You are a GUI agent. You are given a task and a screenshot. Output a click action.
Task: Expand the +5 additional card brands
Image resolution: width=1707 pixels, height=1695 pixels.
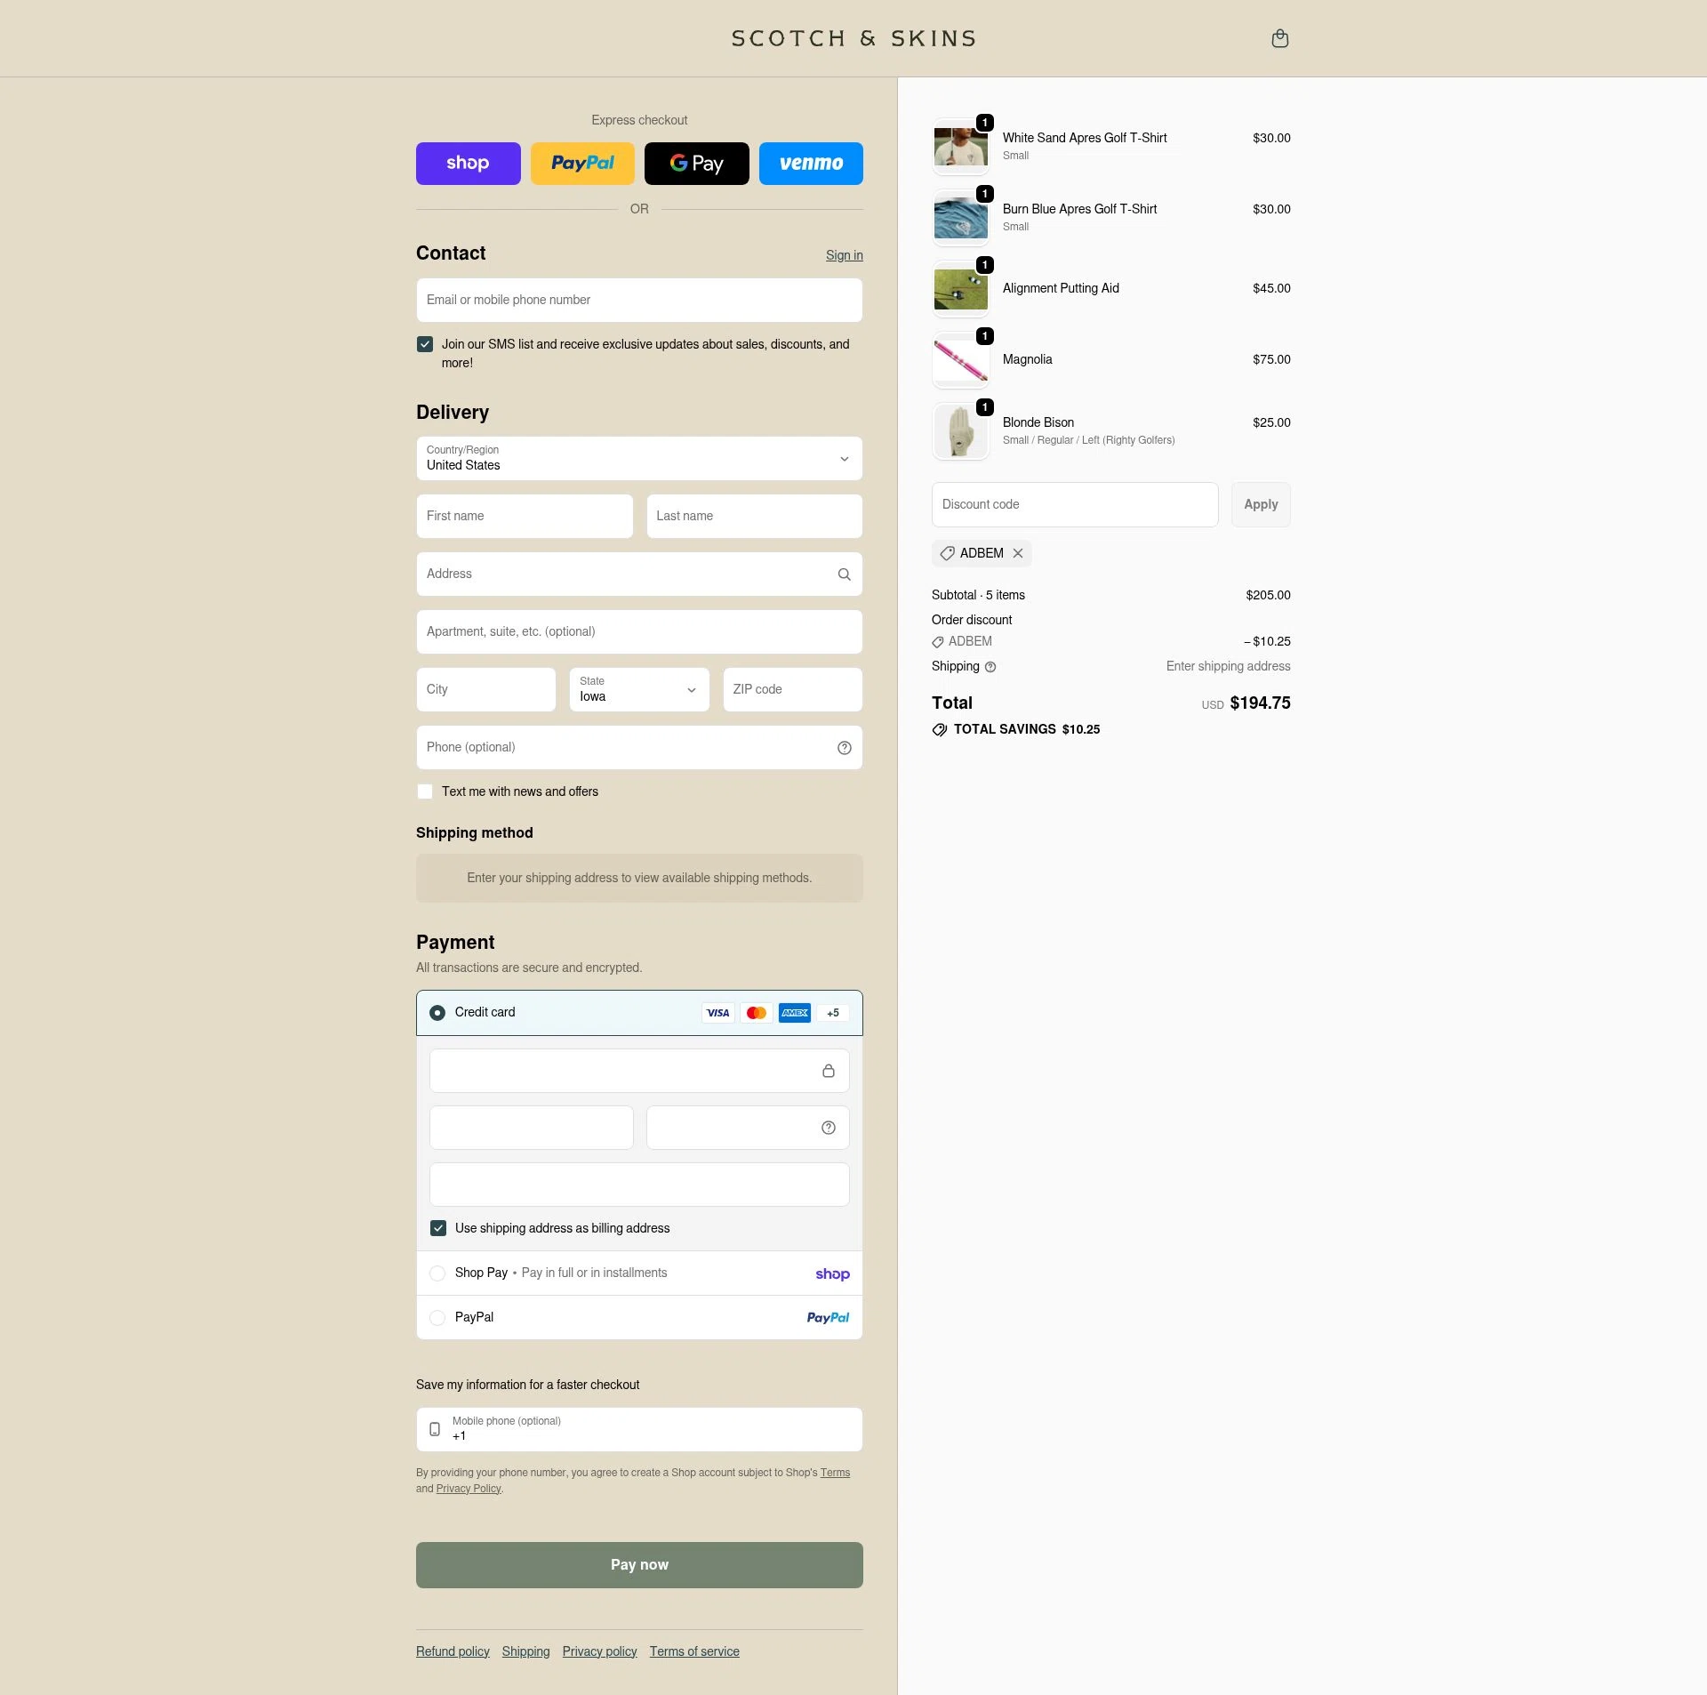(832, 1013)
